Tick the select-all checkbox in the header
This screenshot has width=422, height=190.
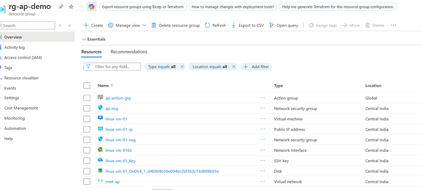pos(87,86)
